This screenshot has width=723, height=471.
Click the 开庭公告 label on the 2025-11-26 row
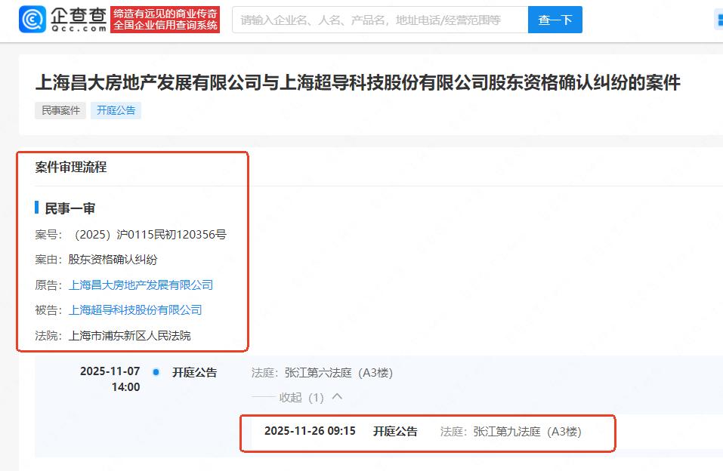pos(395,431)
